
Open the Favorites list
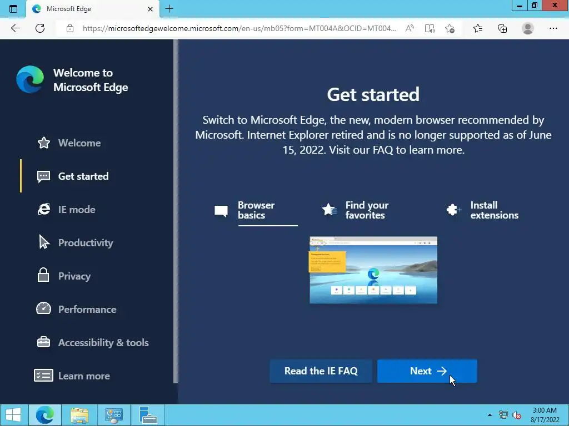[x=478, y=28]
